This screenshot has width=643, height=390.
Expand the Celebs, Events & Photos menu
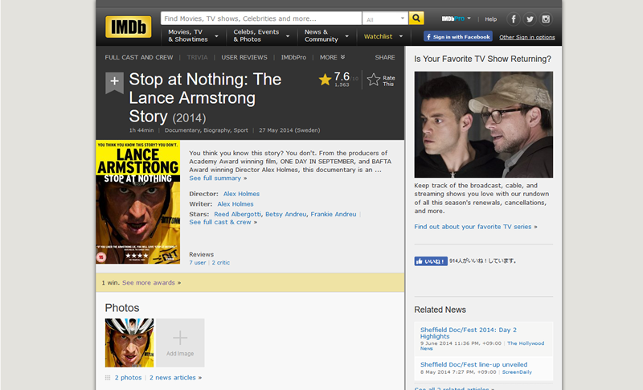click(x=261, y=35)
